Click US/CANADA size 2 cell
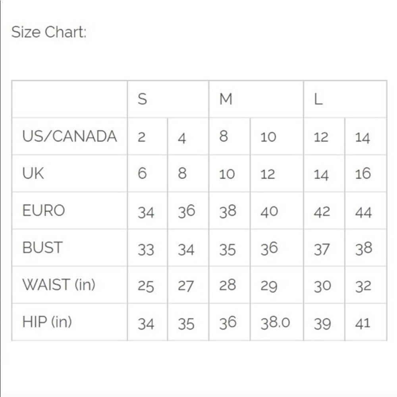The height and width of the screenshot is (397, 397). tap(142, 137)
